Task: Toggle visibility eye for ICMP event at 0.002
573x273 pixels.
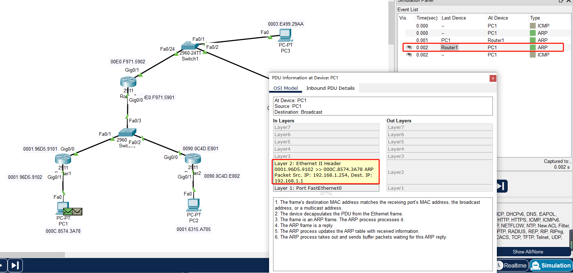Action: point(409,55)
